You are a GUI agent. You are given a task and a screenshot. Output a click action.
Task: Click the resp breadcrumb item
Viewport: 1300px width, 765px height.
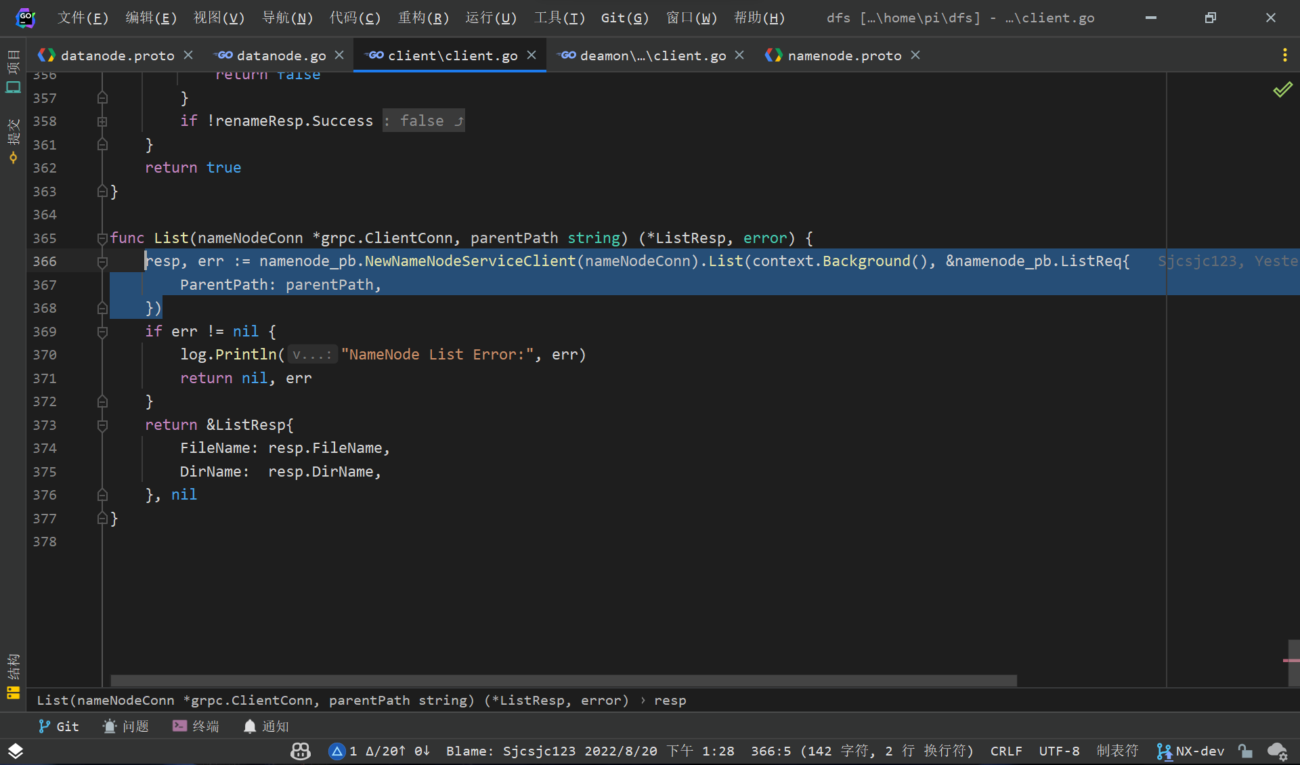tap(670, 700)
